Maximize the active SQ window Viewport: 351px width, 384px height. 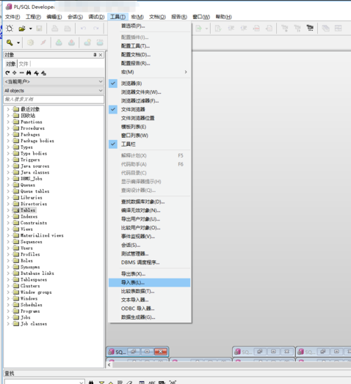[147, 352]
